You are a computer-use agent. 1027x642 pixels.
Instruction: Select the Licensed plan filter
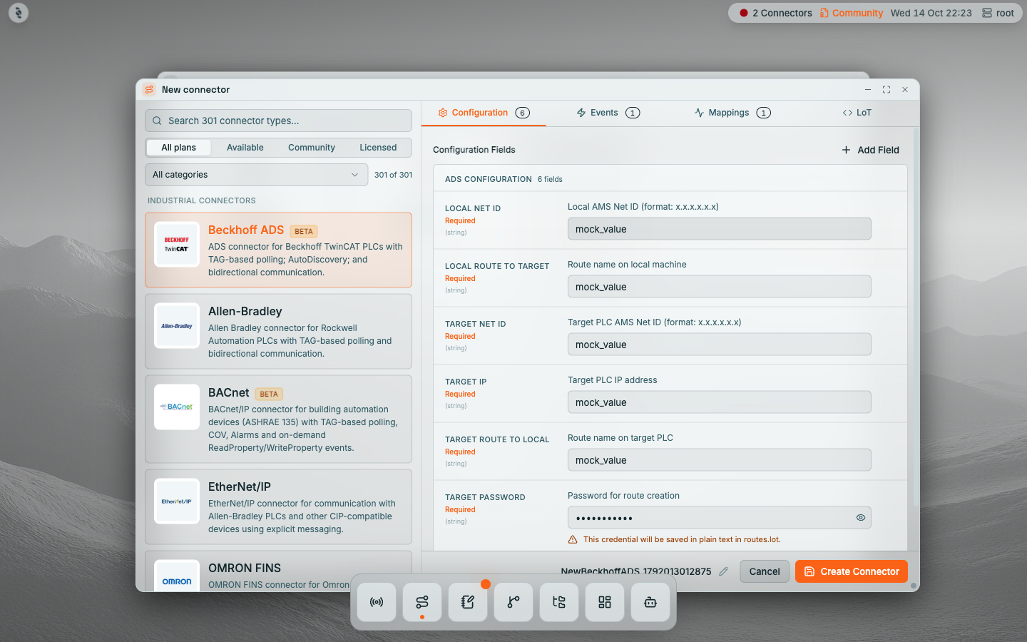[x=378, y=148]
